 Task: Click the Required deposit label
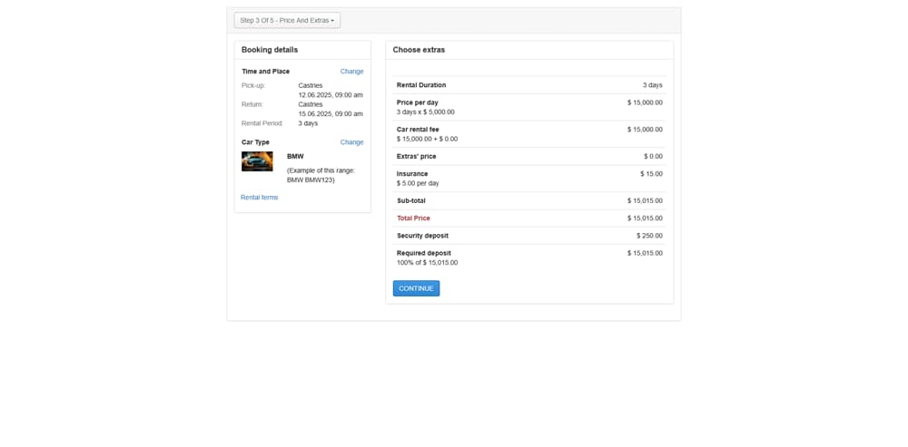423,253
